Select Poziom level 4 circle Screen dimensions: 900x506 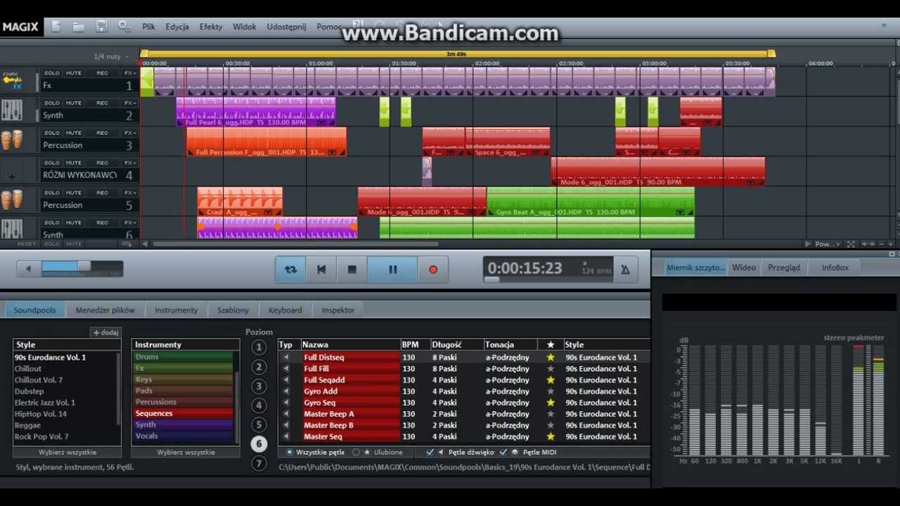pyautogui.click(x=259, y=406)
